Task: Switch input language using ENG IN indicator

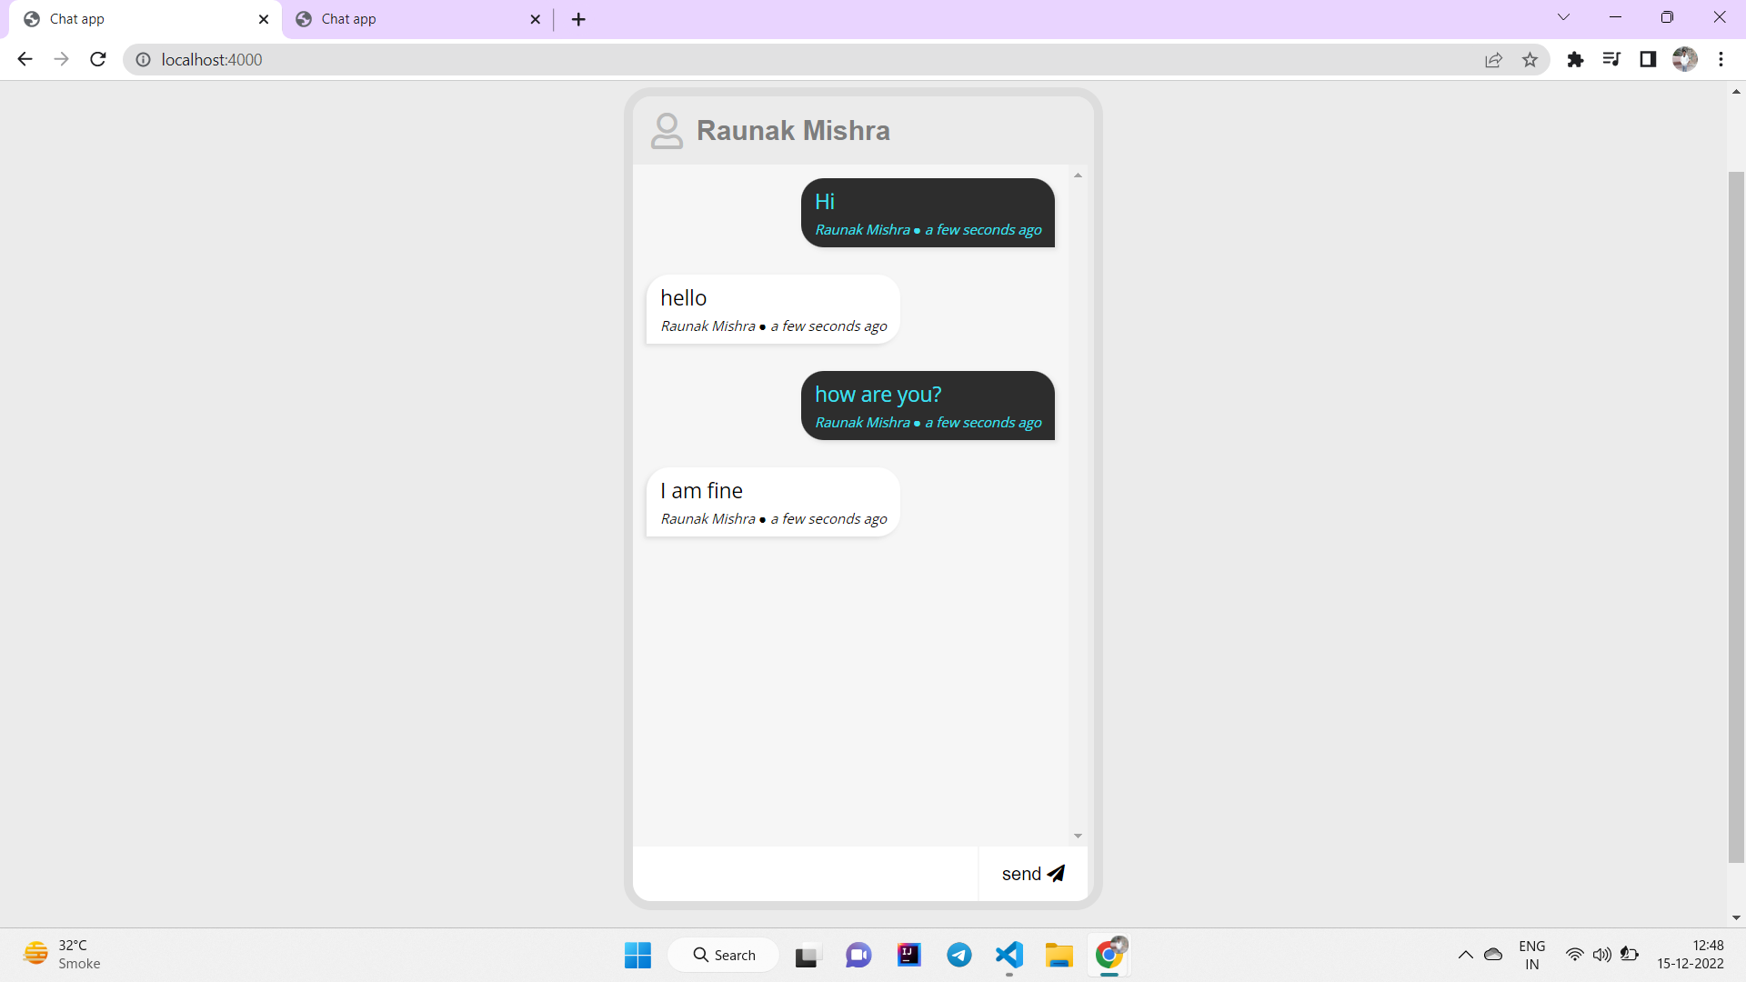Action: tap(1532, 955)
